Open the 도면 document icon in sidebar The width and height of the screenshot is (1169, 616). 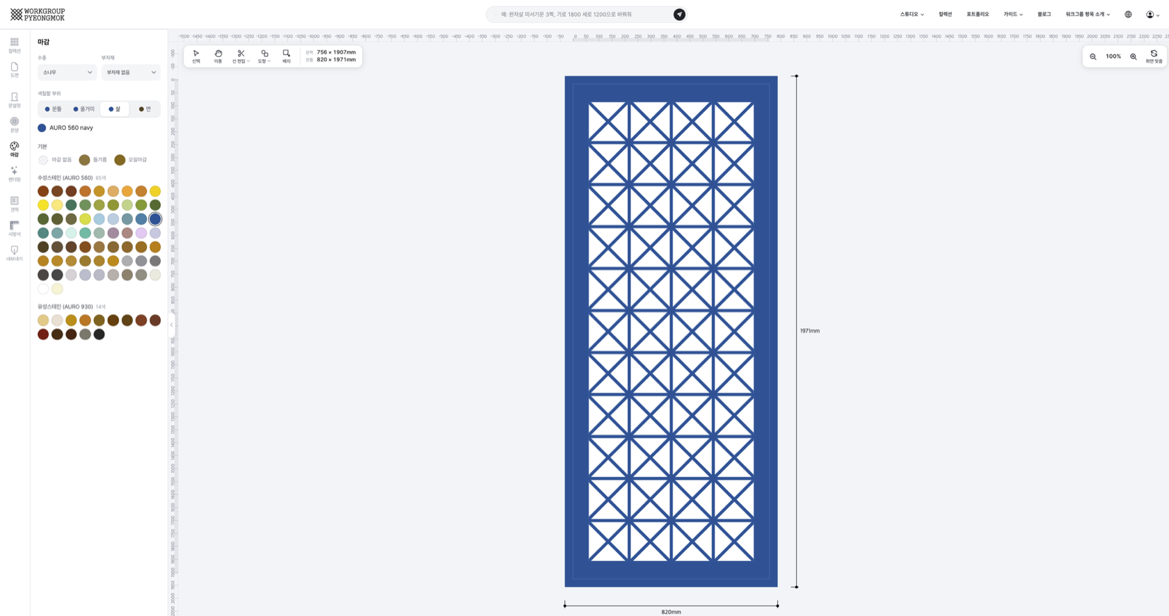click(x=14, y=70)
